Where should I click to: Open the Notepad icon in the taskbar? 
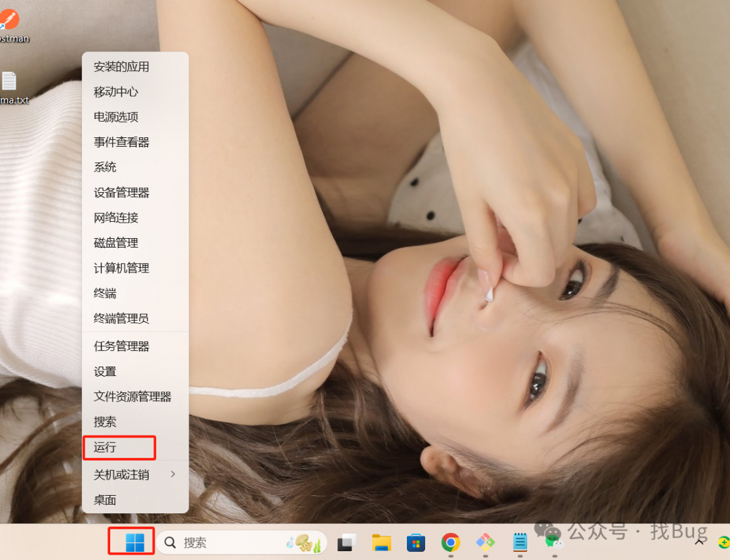[x=520, y=542]
